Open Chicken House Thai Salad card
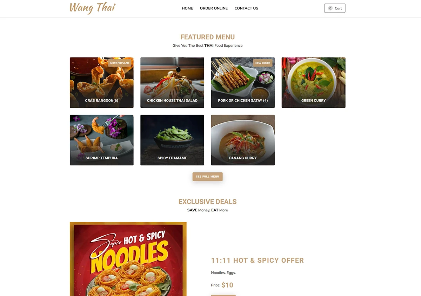The width and height of the screenshot is (421, 296). point(172,83)
